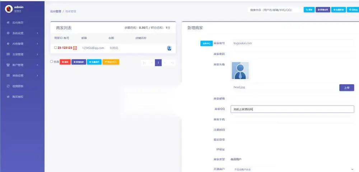
Task: Click the red 删除 button
Action: click(65, 62)
